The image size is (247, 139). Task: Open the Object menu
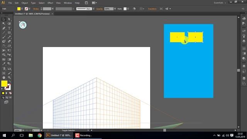tap(25, 3)
